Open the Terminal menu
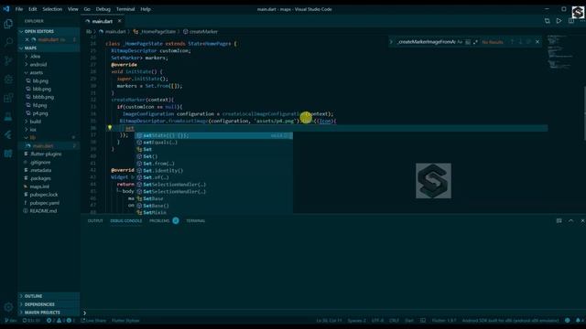This screenshot has height=329, width=586. tap(125, 9)
